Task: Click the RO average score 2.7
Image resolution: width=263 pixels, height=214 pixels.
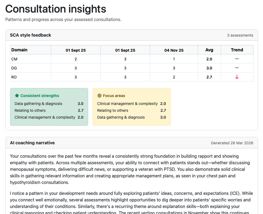Action: coord(209,77)
